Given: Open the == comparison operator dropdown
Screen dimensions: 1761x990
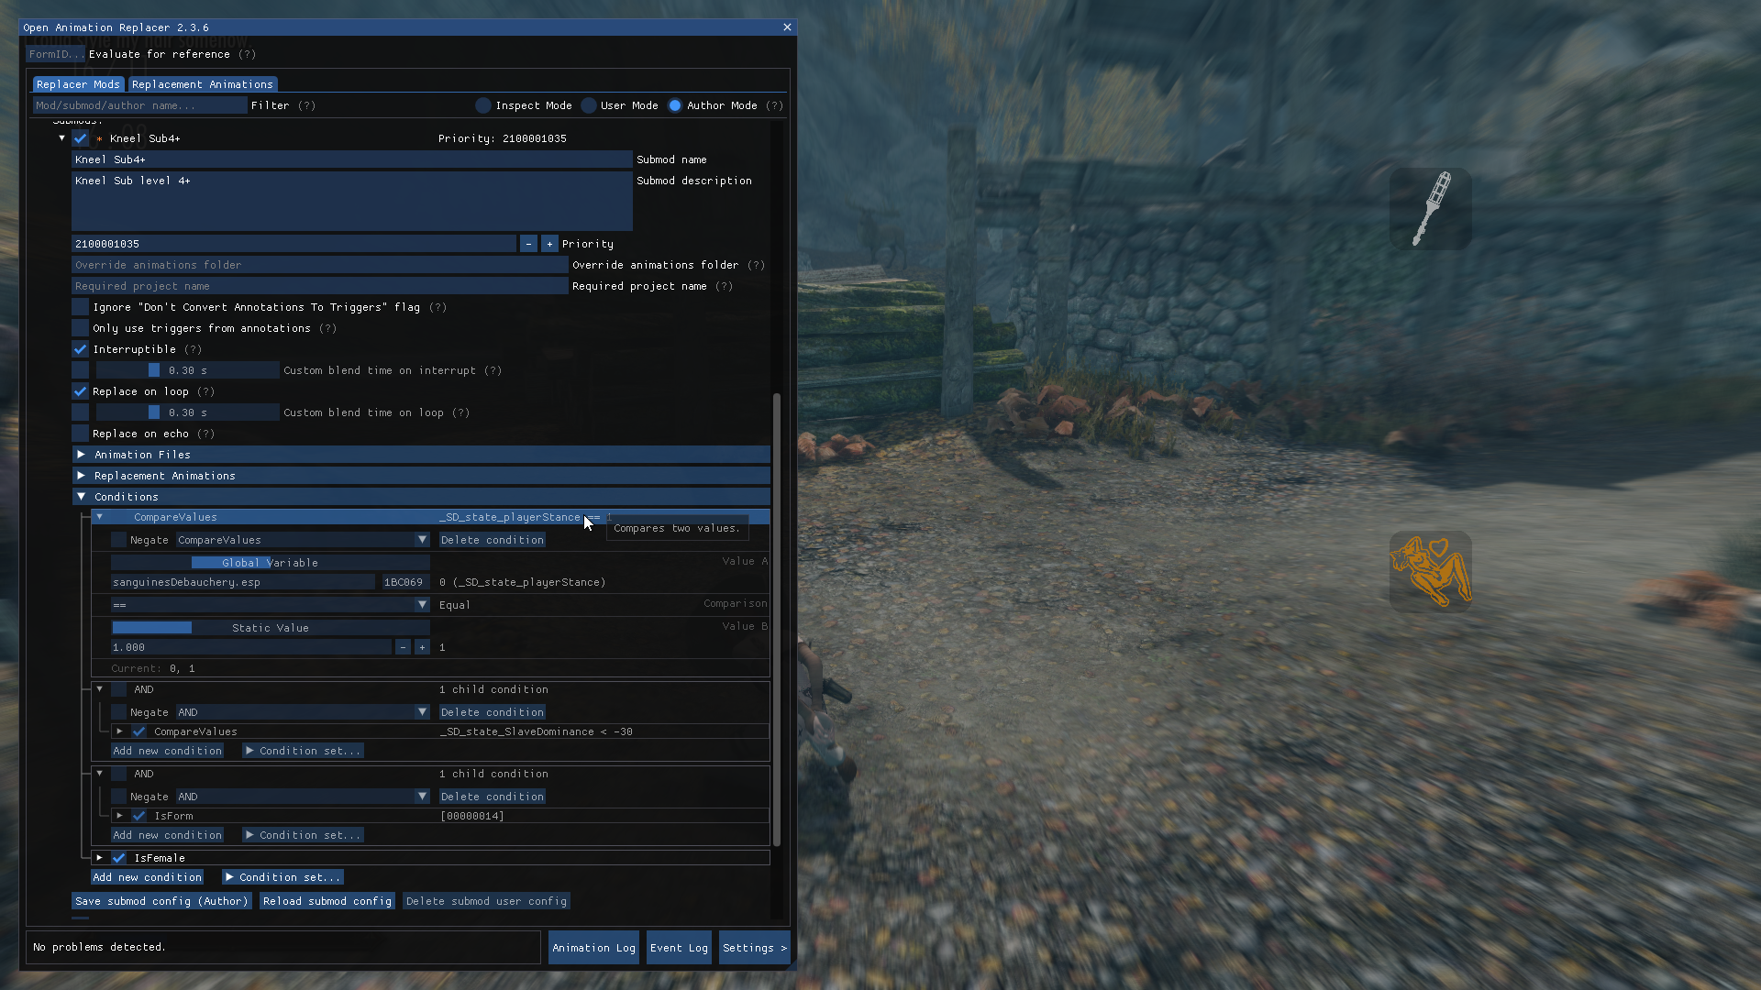Looking at the screenshot, I should pyautogui.click(x=271, y=605).
